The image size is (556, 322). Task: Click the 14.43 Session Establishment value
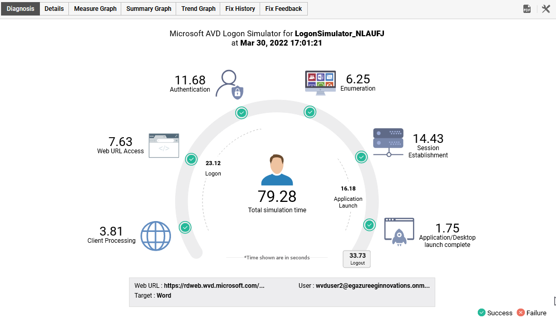pyautogui.click(x=428, y=139)
